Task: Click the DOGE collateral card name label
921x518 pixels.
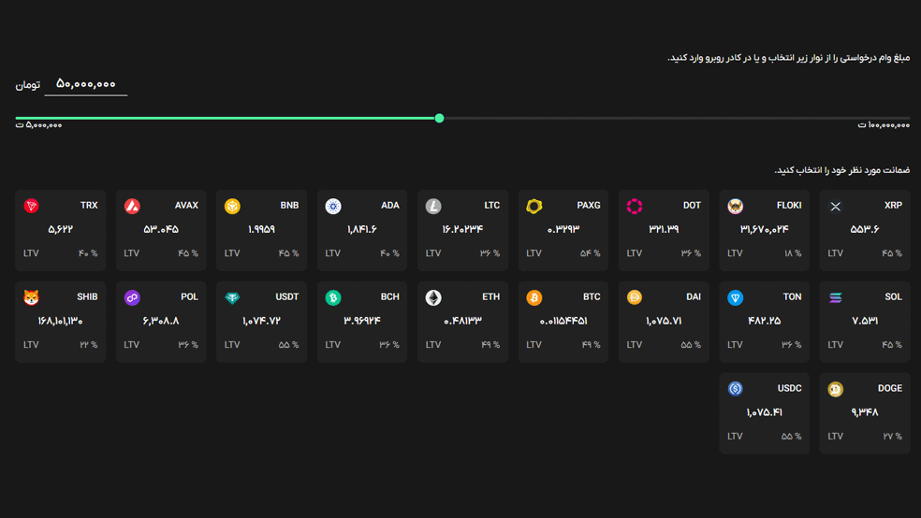Action: coord(890,388)
